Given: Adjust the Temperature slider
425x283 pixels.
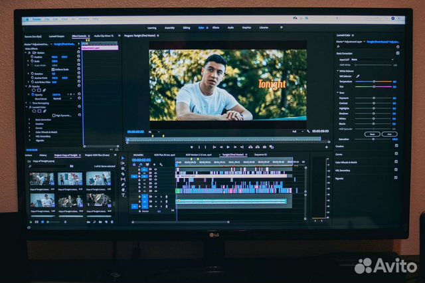Looking at the screenshot, I should pos(375,82).
